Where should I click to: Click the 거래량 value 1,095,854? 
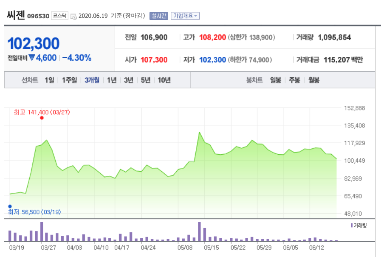(x=334, y=37)
